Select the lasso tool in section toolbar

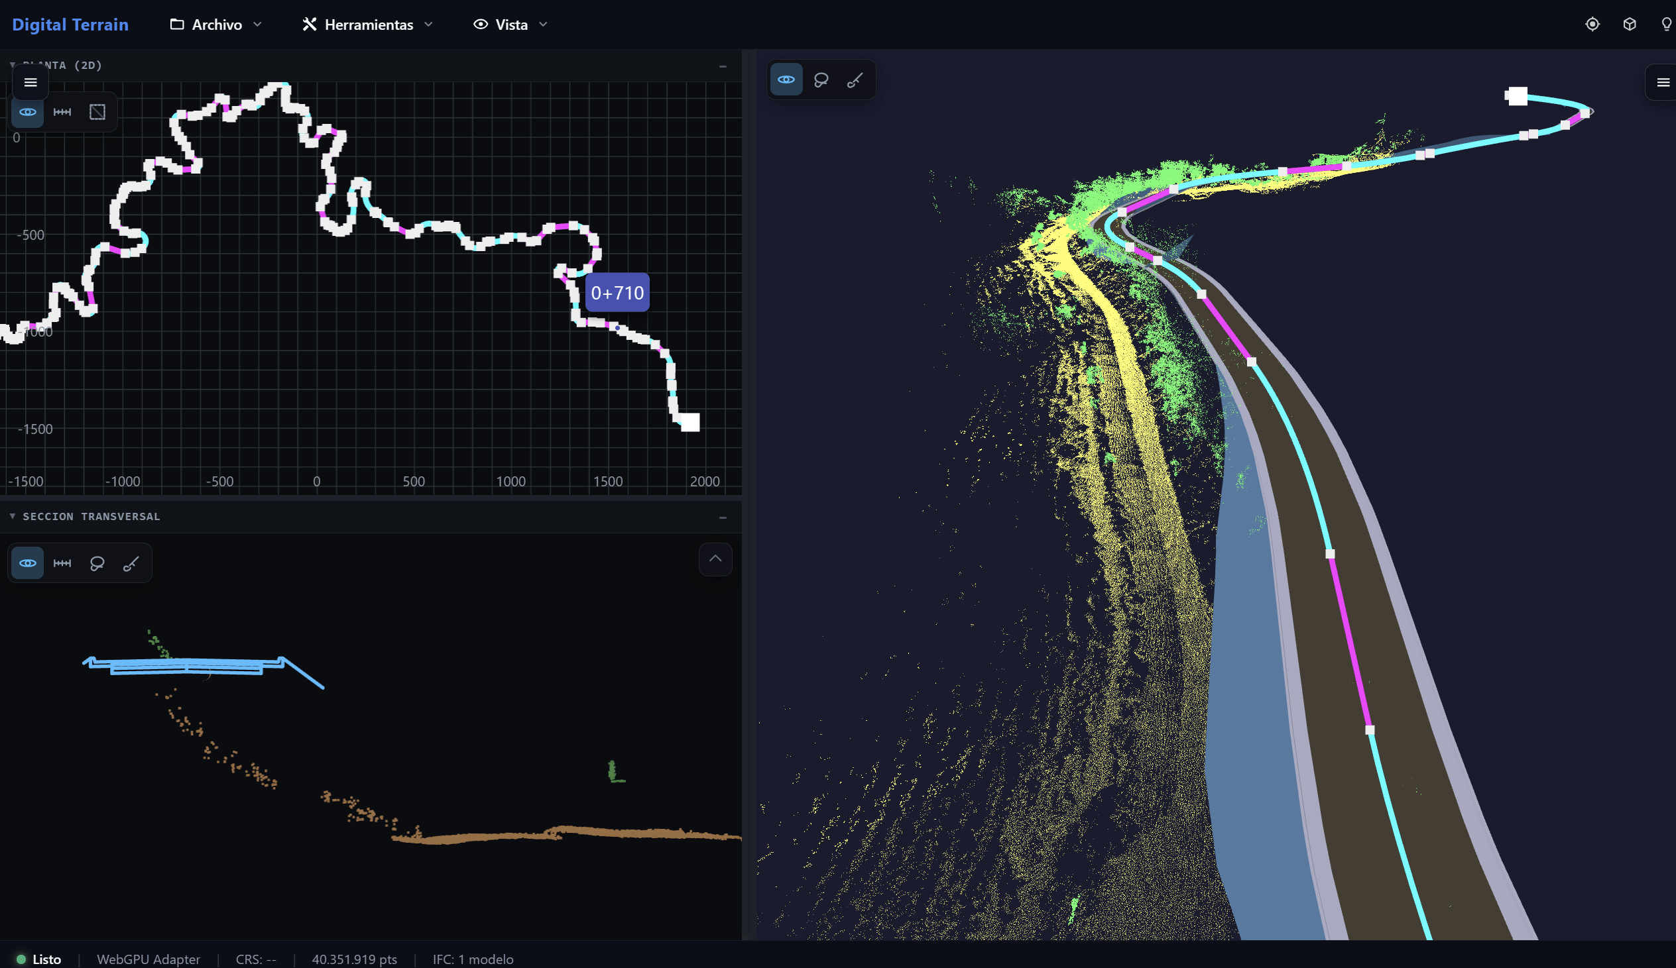97,563
